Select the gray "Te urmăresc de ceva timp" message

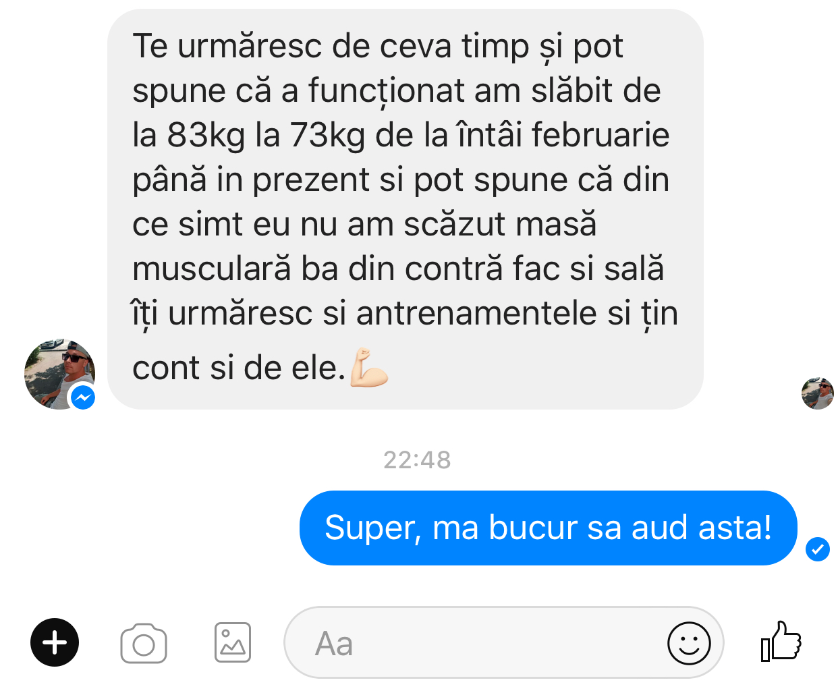tap(406, 209)
